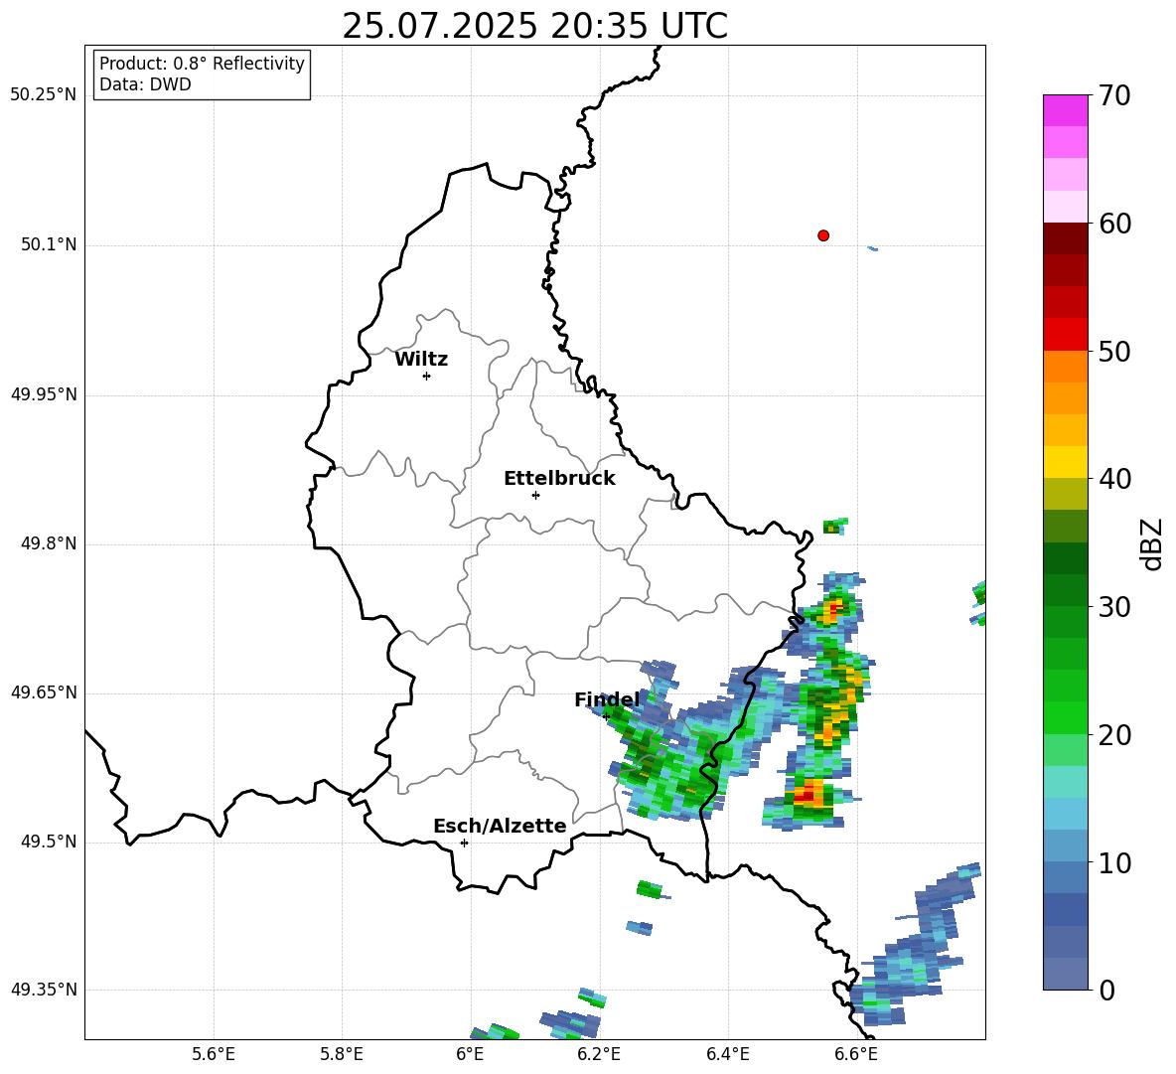Viewport: 1176px width, 1074px height.
Task: Click the colorbar tick value 10
Action: click(1114, 862)
